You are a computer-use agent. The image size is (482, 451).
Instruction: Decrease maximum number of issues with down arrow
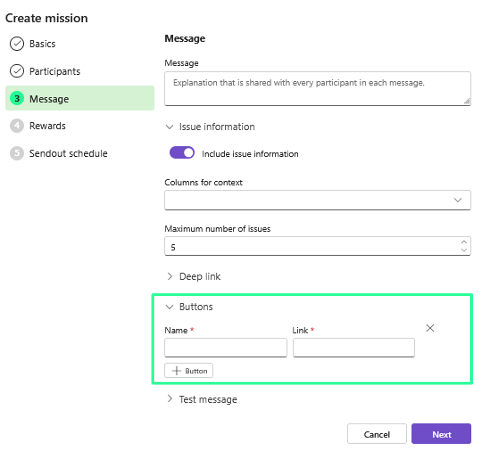464,250
